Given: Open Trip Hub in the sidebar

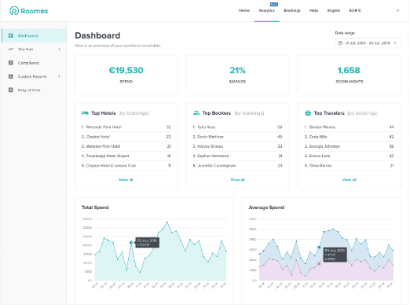Looking at the screenshot, I should 34,49.
